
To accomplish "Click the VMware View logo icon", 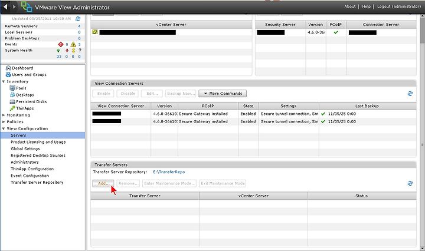I will coord(27,6).
